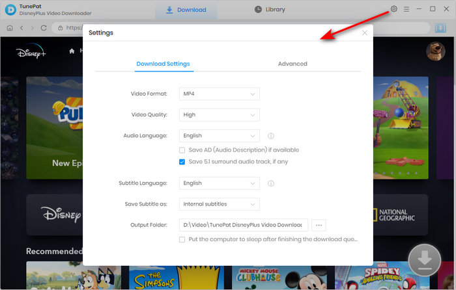Open the Video Format dropdown

point(220,94)
